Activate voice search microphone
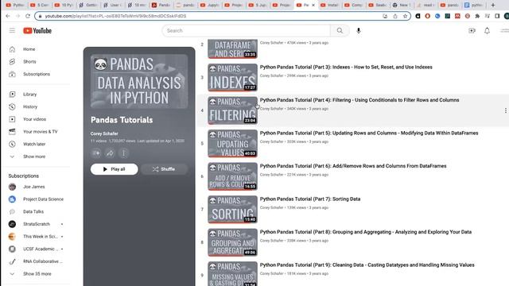 pyautogui.click(x=359, y=30)
